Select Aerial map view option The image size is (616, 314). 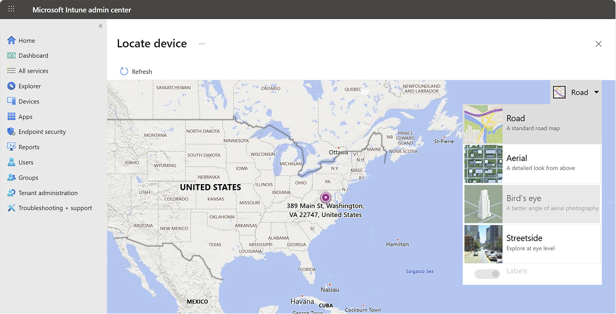(x=532, y=163)
